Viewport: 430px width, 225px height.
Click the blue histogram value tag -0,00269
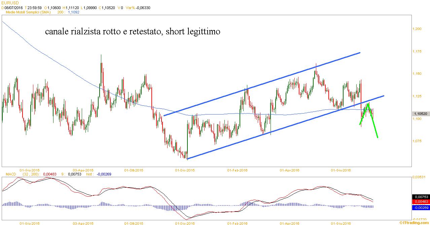tap(421, 207)
